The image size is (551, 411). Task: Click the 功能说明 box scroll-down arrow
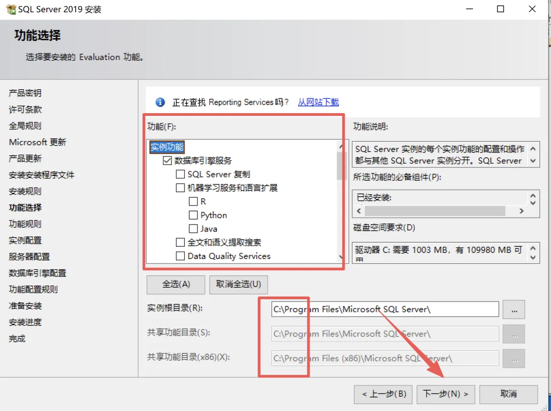click(x=533, y=161)
